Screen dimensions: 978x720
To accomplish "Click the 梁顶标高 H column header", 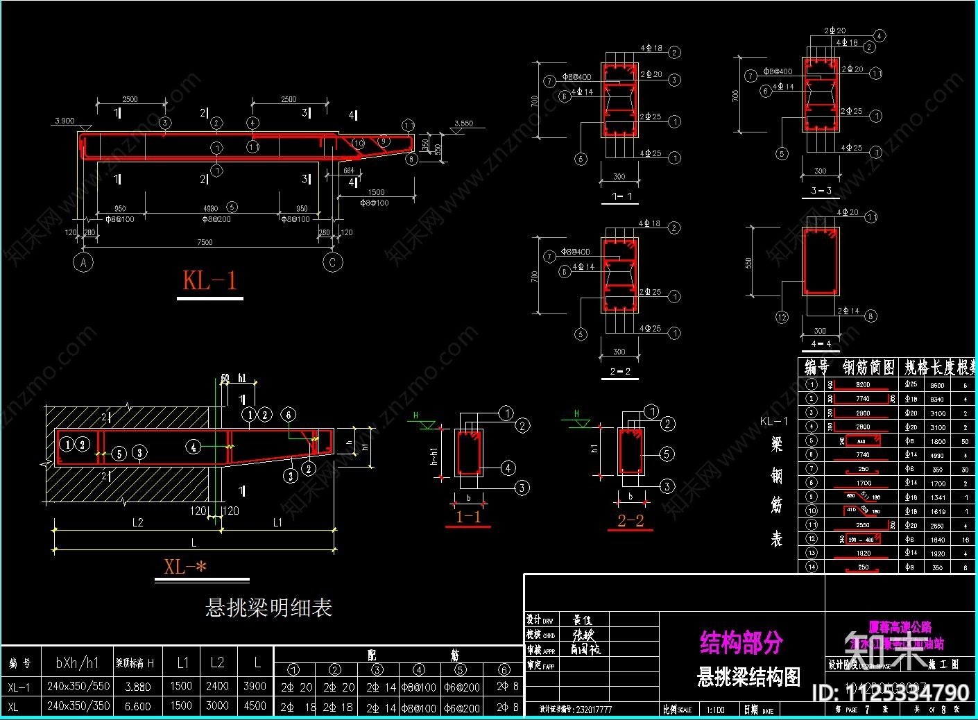I will click(x=135, y=664).
